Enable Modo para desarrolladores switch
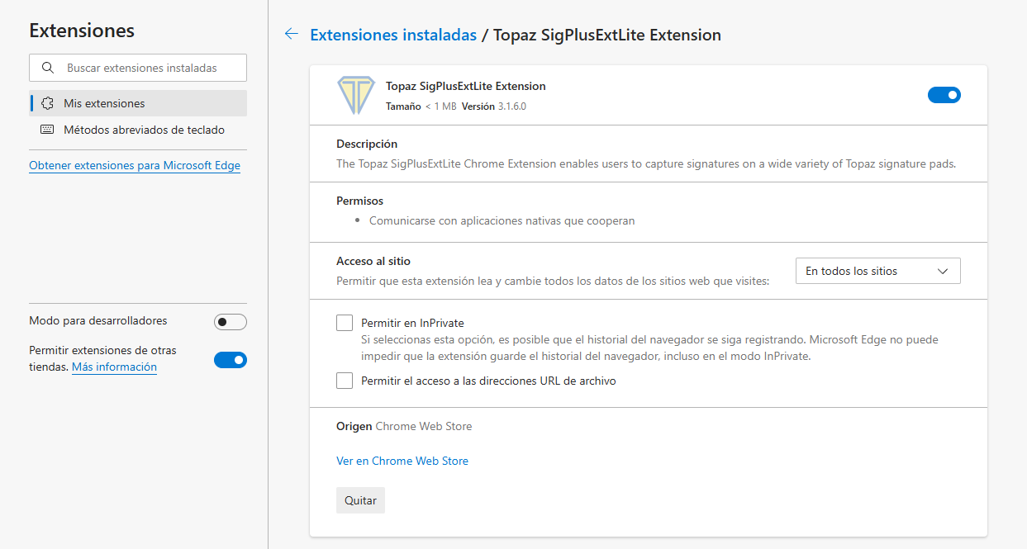 pos(231,321)
